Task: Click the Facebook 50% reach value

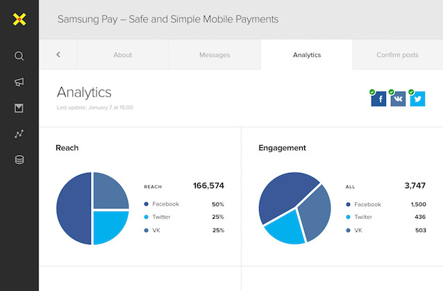Action: click(x=218, y=204)
